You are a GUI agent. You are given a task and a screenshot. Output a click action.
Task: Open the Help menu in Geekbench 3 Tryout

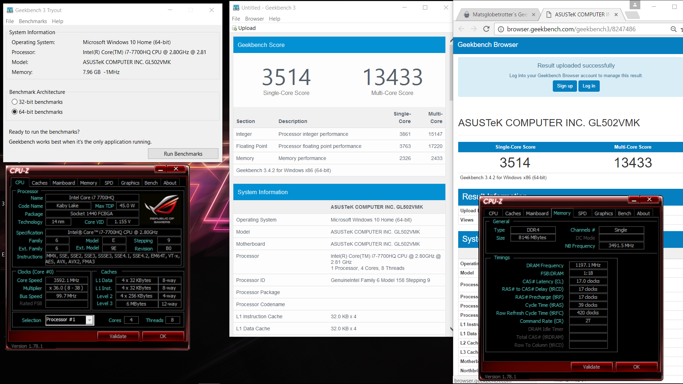tap(58, 21)
